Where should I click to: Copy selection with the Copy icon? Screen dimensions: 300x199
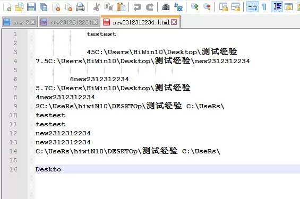point(109,7)
